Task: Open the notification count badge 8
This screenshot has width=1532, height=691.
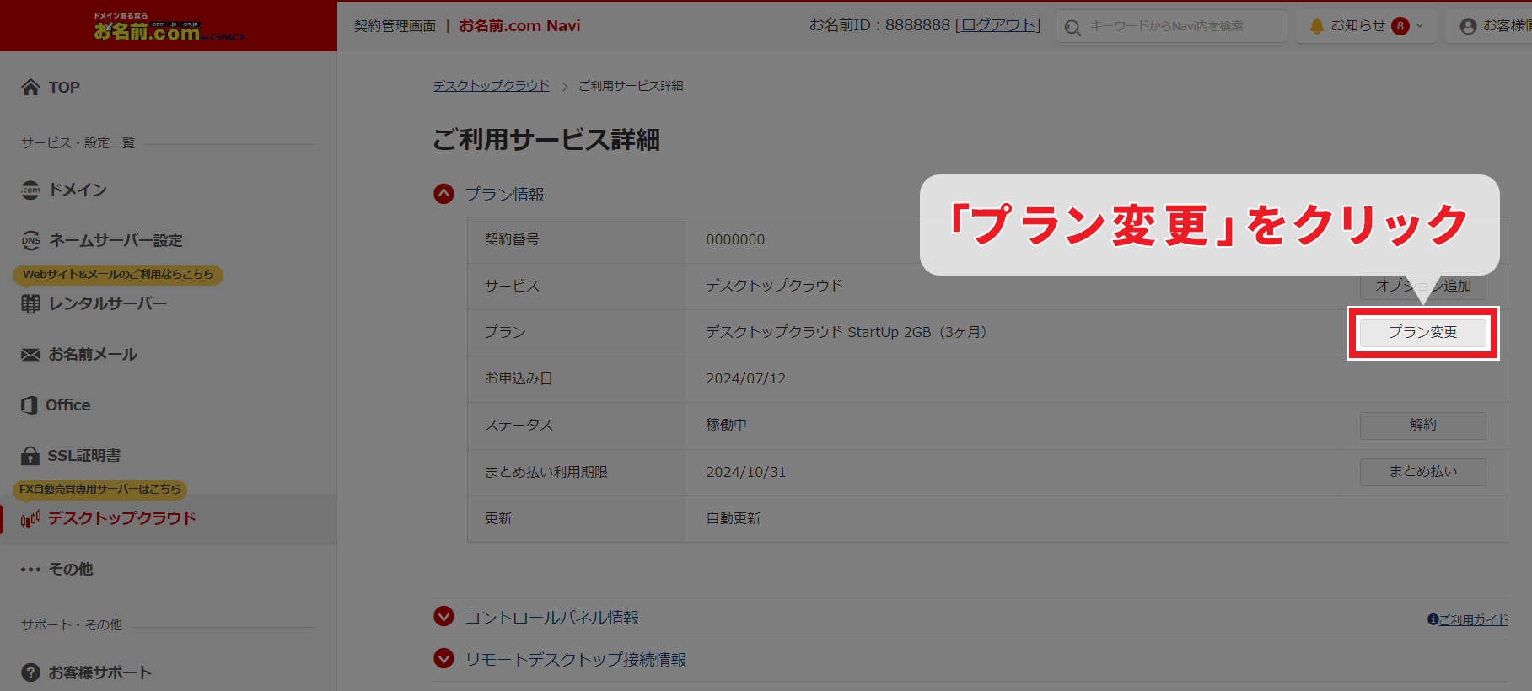Action: point(1400,26)
